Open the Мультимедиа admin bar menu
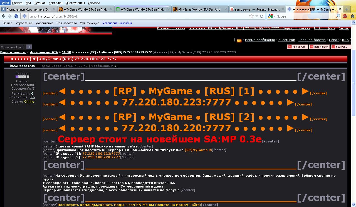356x207 pixels. [x=89, y=23]
